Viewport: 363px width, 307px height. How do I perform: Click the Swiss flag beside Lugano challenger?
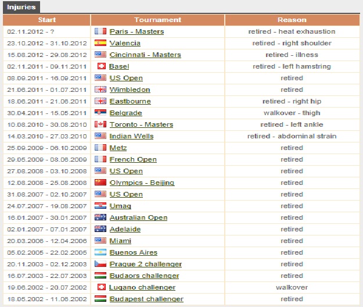pyautogui.click(x=102, y=287)
